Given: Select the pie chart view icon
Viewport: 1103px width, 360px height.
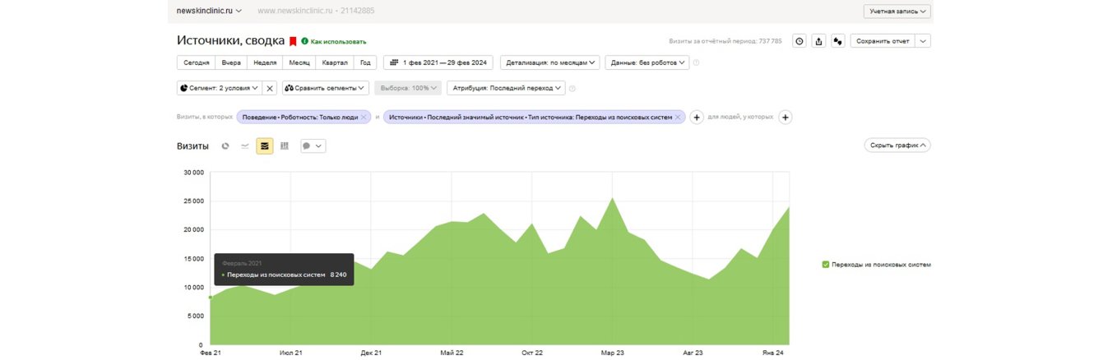Looking at the screenshot, I should 225,146.
